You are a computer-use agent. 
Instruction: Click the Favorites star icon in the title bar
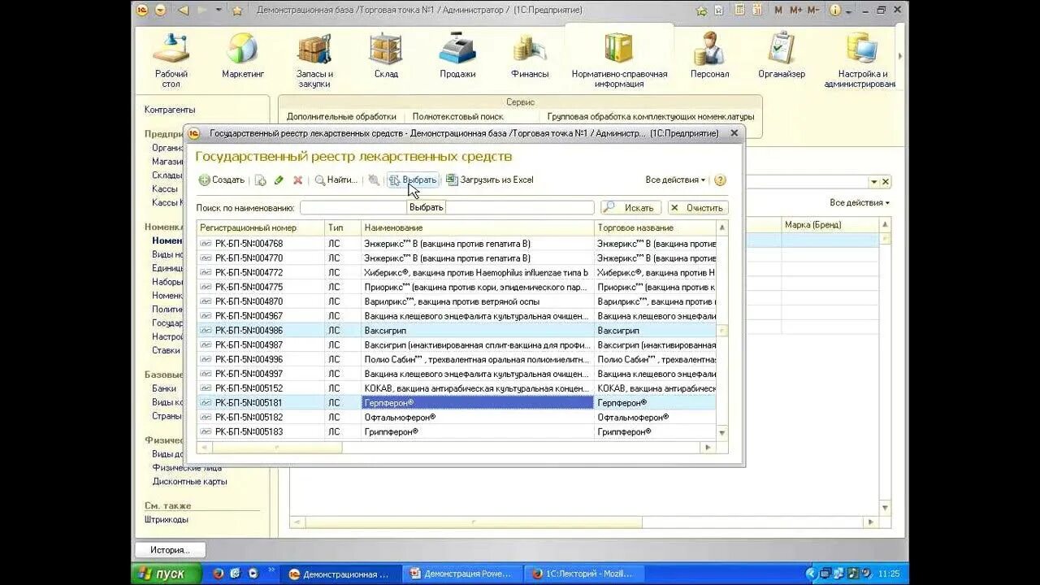[x=237, y=11]
